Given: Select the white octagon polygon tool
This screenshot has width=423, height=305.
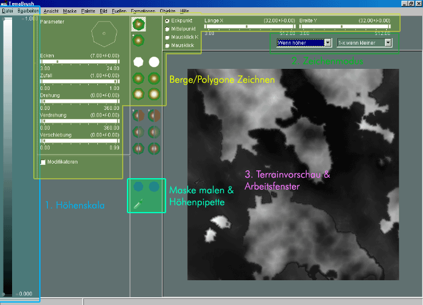Looking at the screenshot, I should [x=139, y=62].
